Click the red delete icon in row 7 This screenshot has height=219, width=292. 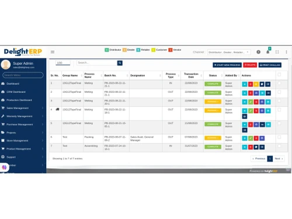pos(251,147)
